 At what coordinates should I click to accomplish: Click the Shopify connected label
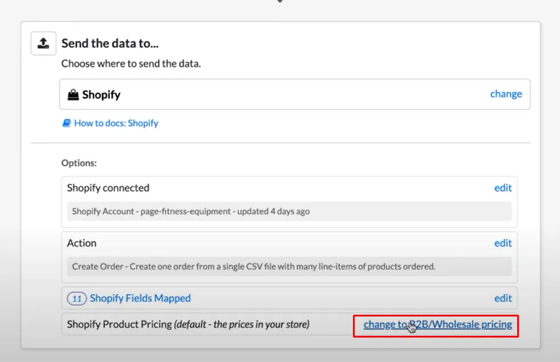point(108,188)
